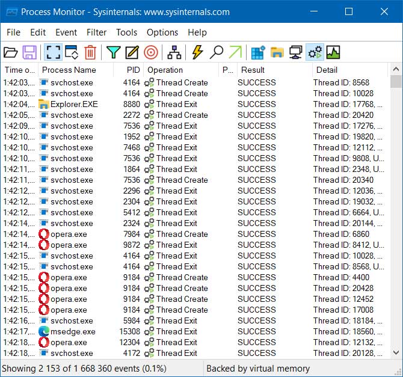Image resolution: width=403 pixels, height=377 pixels.
Task: Open the Filter funnel icon
Action: tap(113, 52)
